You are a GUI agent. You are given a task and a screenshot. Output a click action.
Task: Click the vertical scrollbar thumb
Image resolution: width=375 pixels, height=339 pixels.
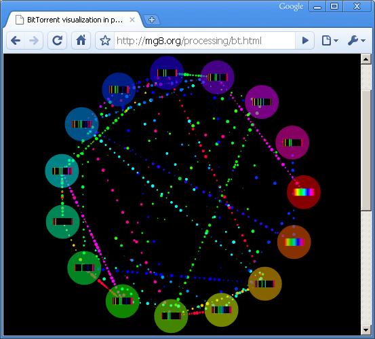[366, 150]
